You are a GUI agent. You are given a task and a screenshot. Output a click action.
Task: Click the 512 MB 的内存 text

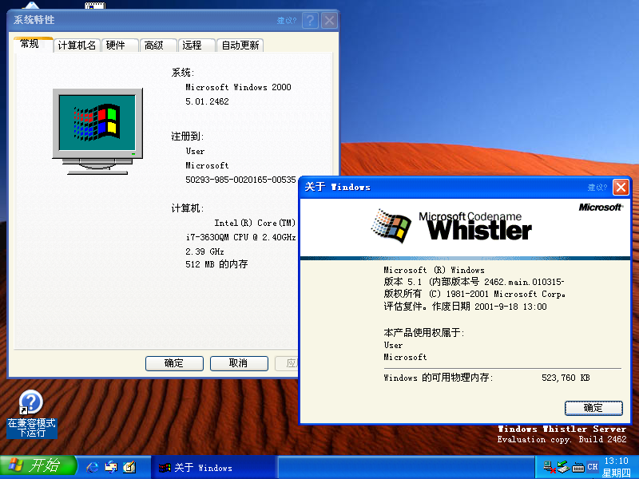click(216, 264)
